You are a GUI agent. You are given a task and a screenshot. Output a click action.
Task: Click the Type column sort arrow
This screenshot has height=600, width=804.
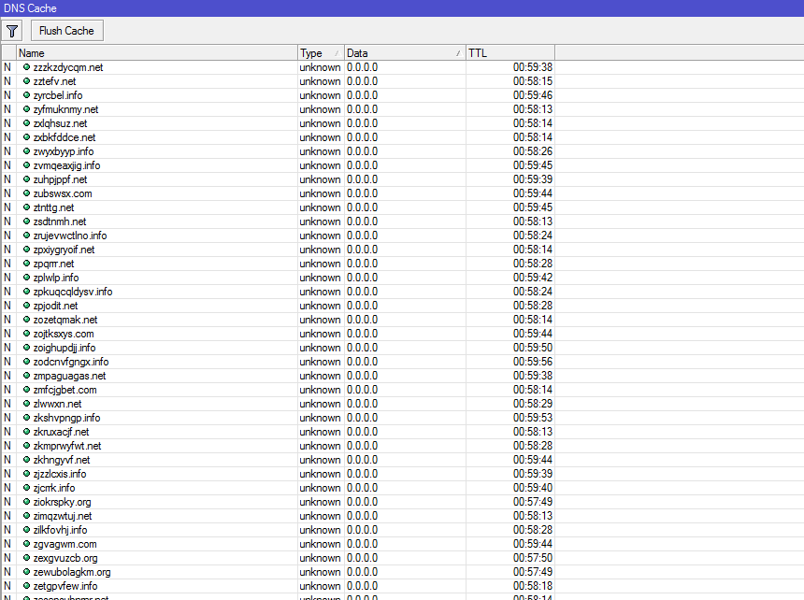pyautogui.click(x=336, y=52)
